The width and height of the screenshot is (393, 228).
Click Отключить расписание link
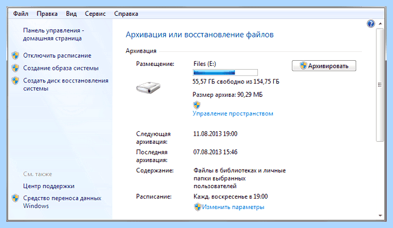[57, 55]
